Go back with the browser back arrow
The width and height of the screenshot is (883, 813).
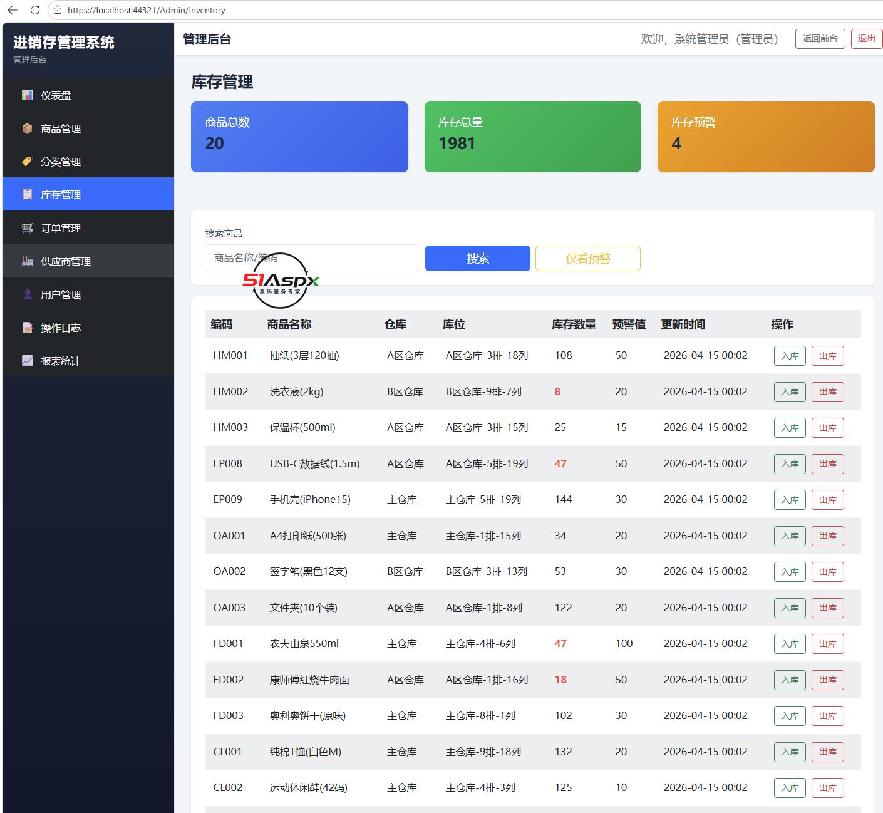click(13, 10)
